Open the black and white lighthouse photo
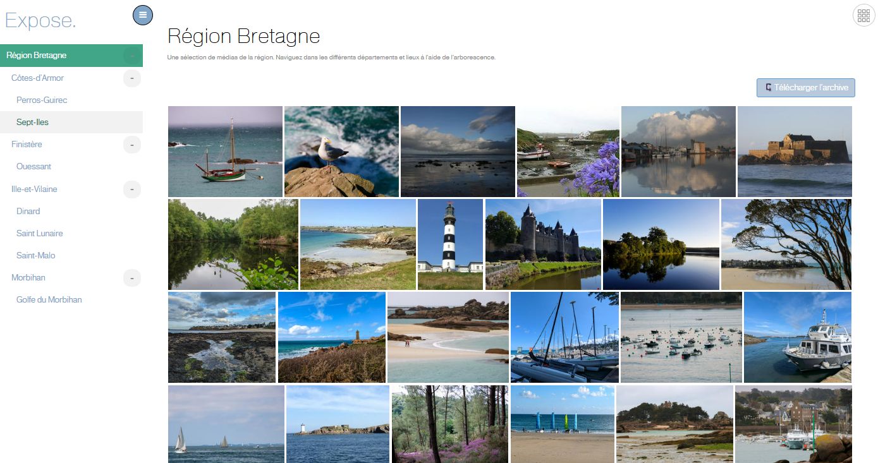The image size is (878, 463). tap(451, 244)
